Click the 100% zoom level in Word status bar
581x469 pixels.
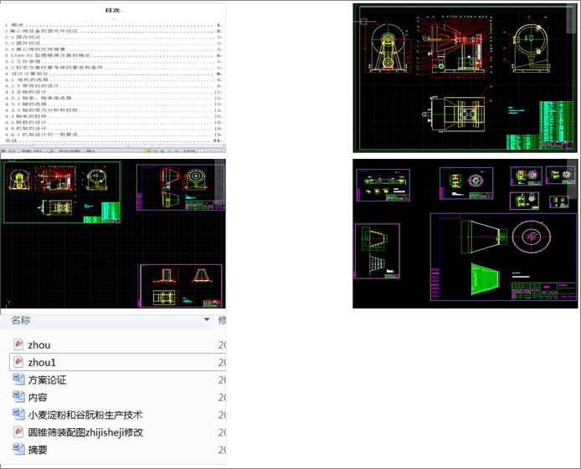point(189,151)
